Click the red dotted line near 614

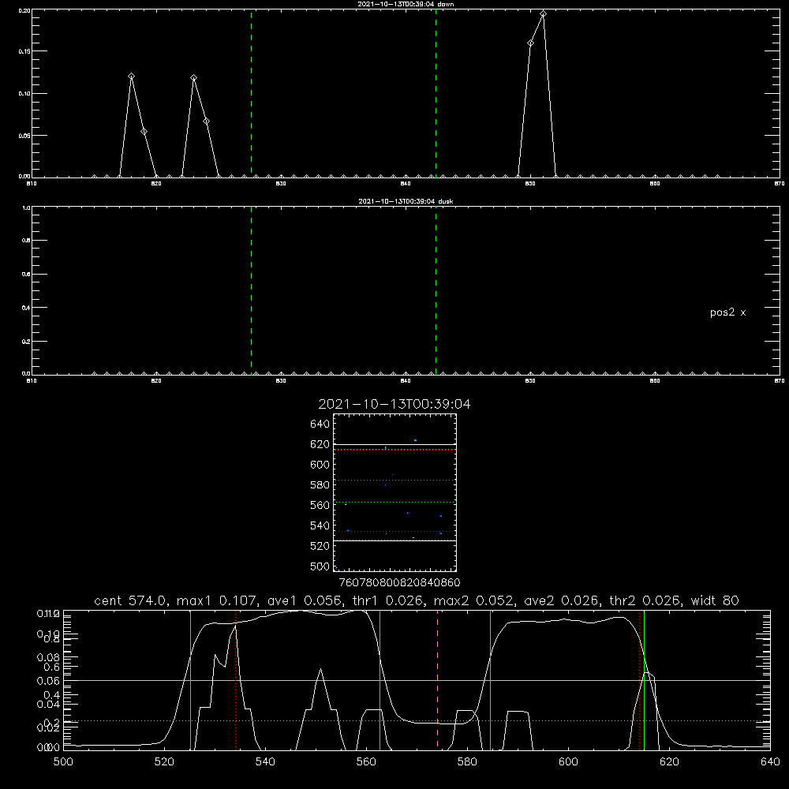[640, 679]
